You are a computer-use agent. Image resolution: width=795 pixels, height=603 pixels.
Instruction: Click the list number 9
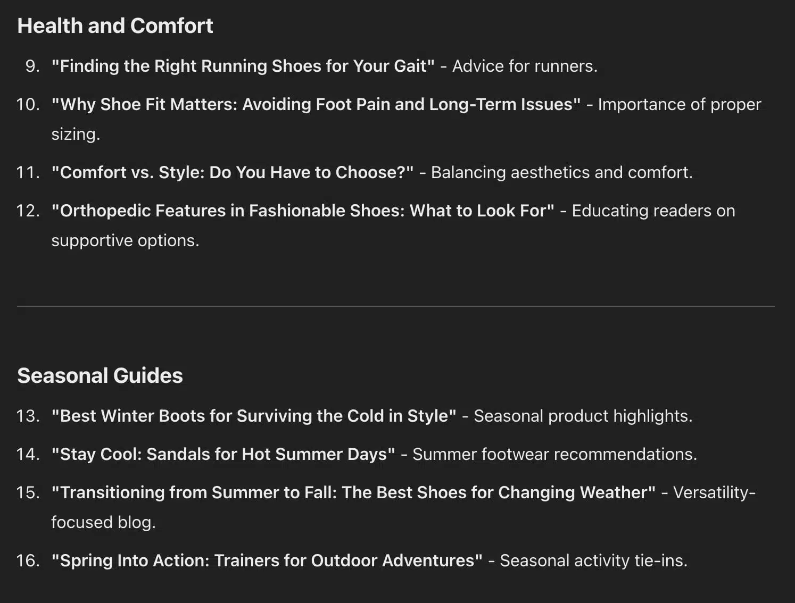[x=32, y=66]
